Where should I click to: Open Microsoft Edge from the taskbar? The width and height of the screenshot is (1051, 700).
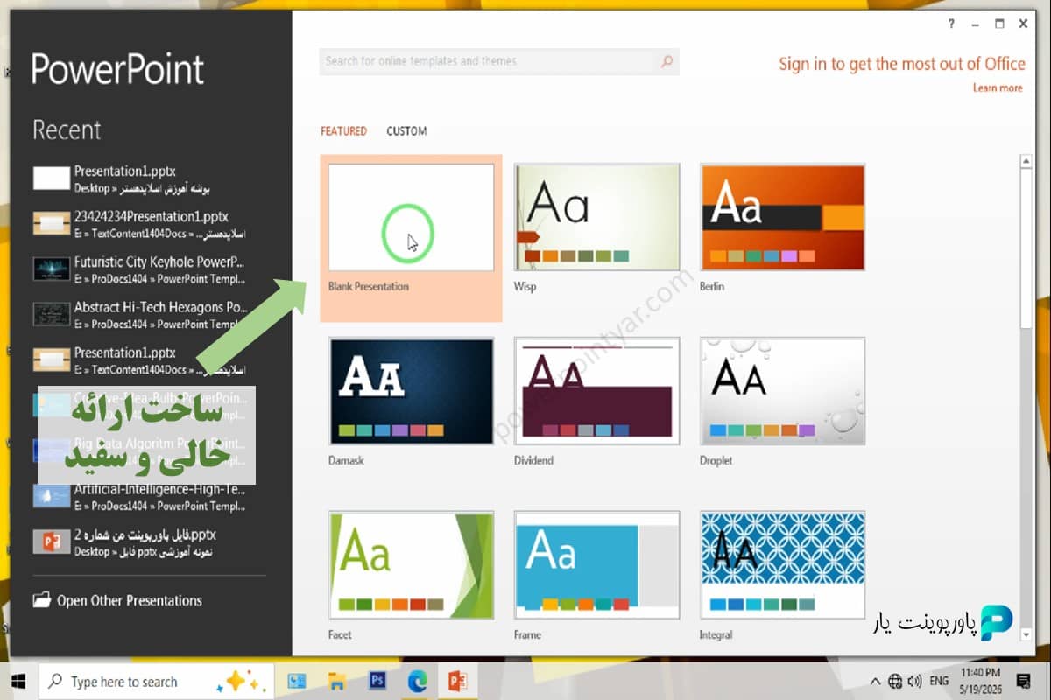417,681
